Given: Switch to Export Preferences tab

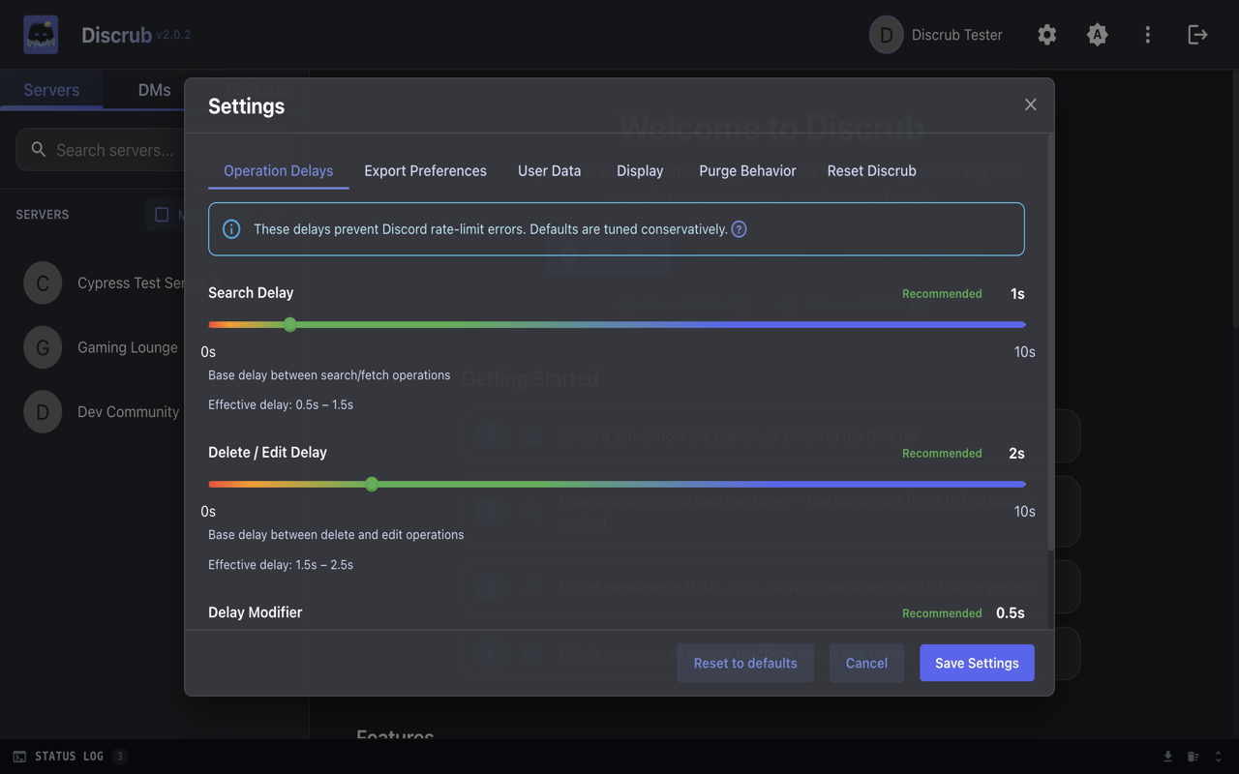Looking at the screenshot, I should pyautogui.click(x=426, y=170).
